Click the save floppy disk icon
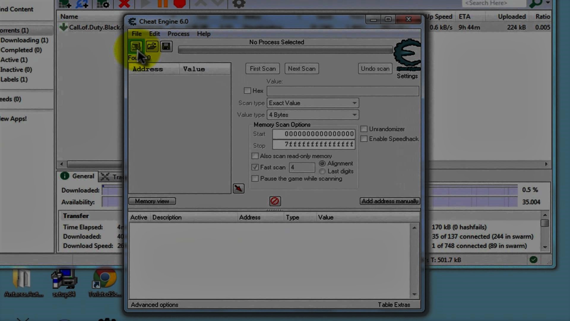Screen dimensions: 570x321 pos(166,47)
